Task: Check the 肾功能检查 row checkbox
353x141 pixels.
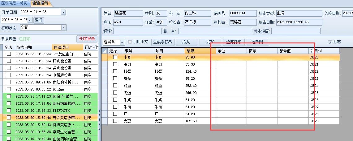Action: coord(9,68)
